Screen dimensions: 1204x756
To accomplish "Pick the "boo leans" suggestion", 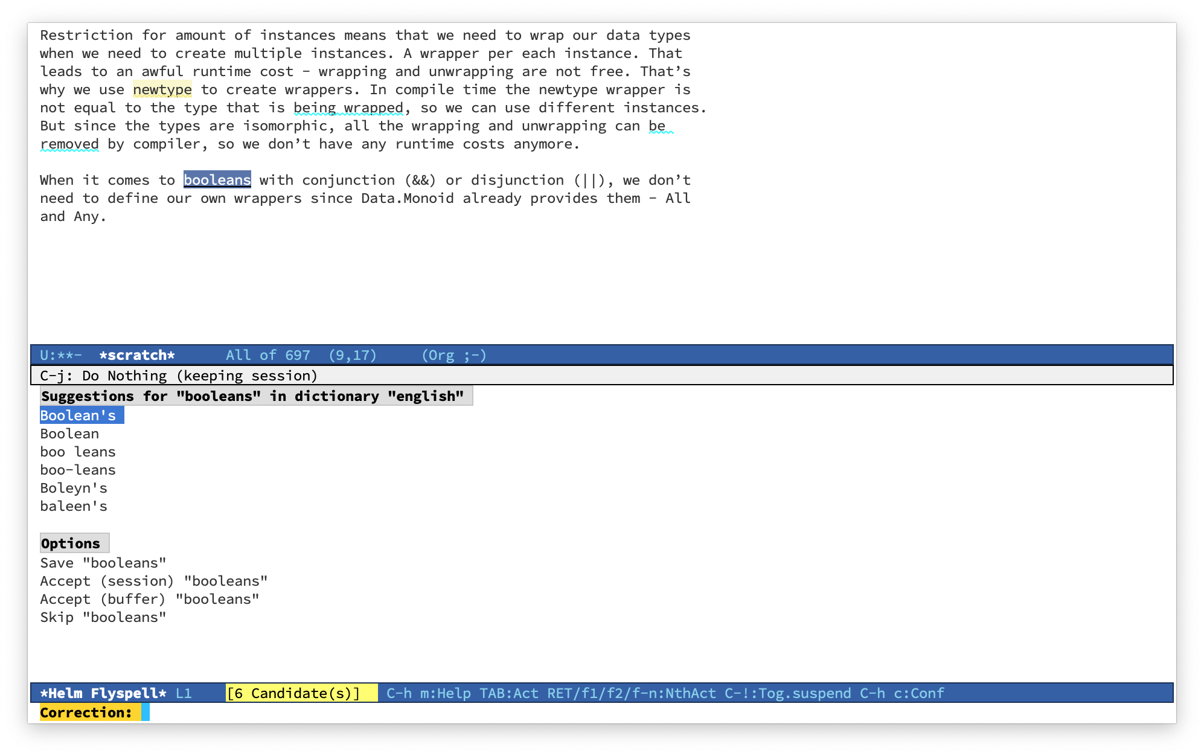I will click(x=78, y=452).
